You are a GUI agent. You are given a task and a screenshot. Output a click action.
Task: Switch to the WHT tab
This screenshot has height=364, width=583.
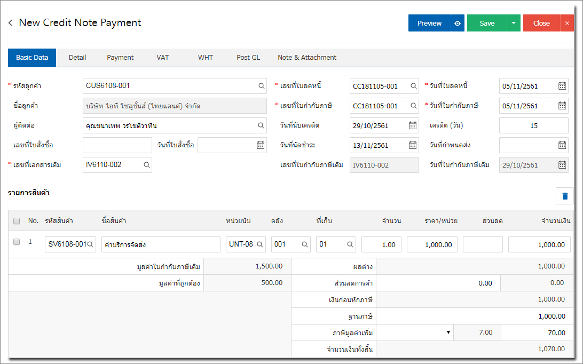coord(205,58)
